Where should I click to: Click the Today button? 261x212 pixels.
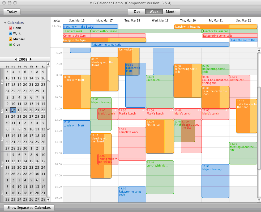click(12, 11)
